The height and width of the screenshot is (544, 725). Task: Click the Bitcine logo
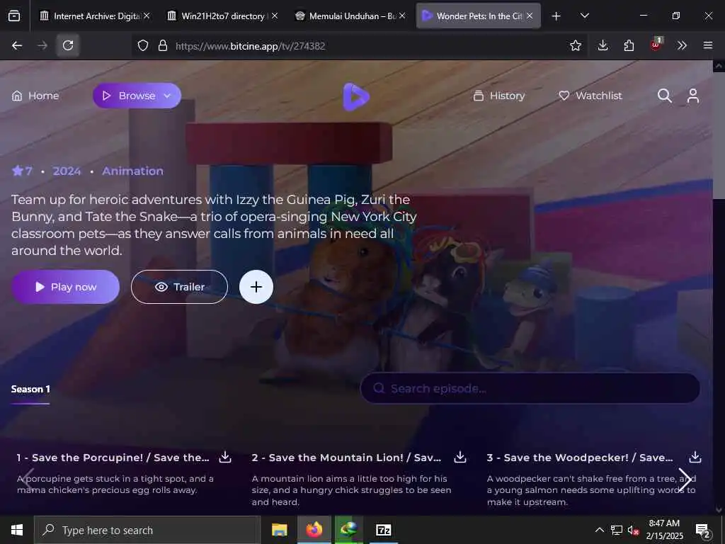[355, 96]
